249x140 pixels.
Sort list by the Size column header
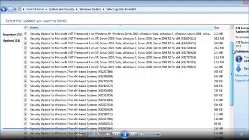pos(221,28)
